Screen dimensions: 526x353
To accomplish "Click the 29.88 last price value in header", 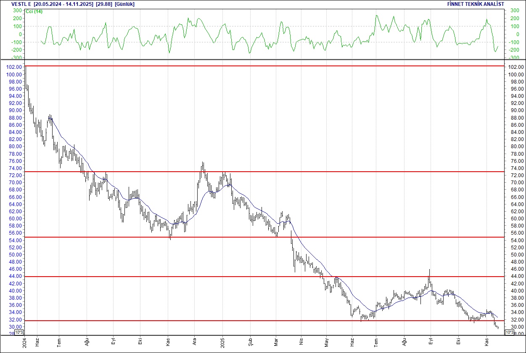I will pos(104,4).
